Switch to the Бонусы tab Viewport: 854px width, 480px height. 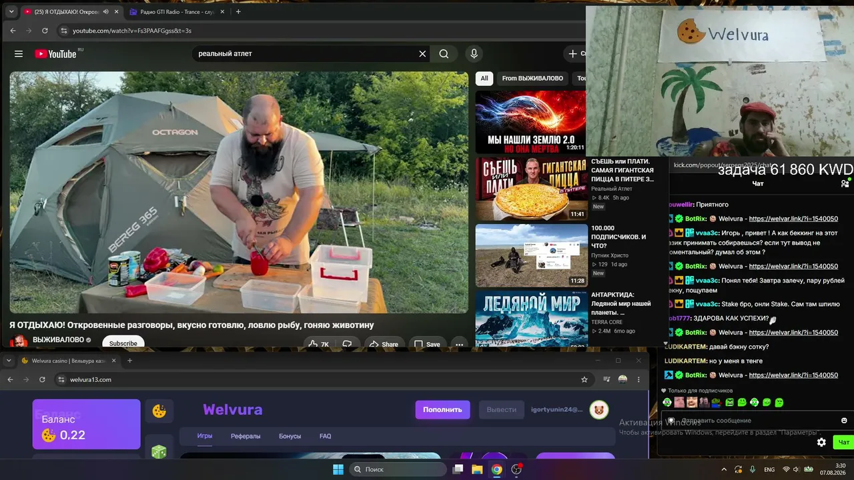pos(290,436)
